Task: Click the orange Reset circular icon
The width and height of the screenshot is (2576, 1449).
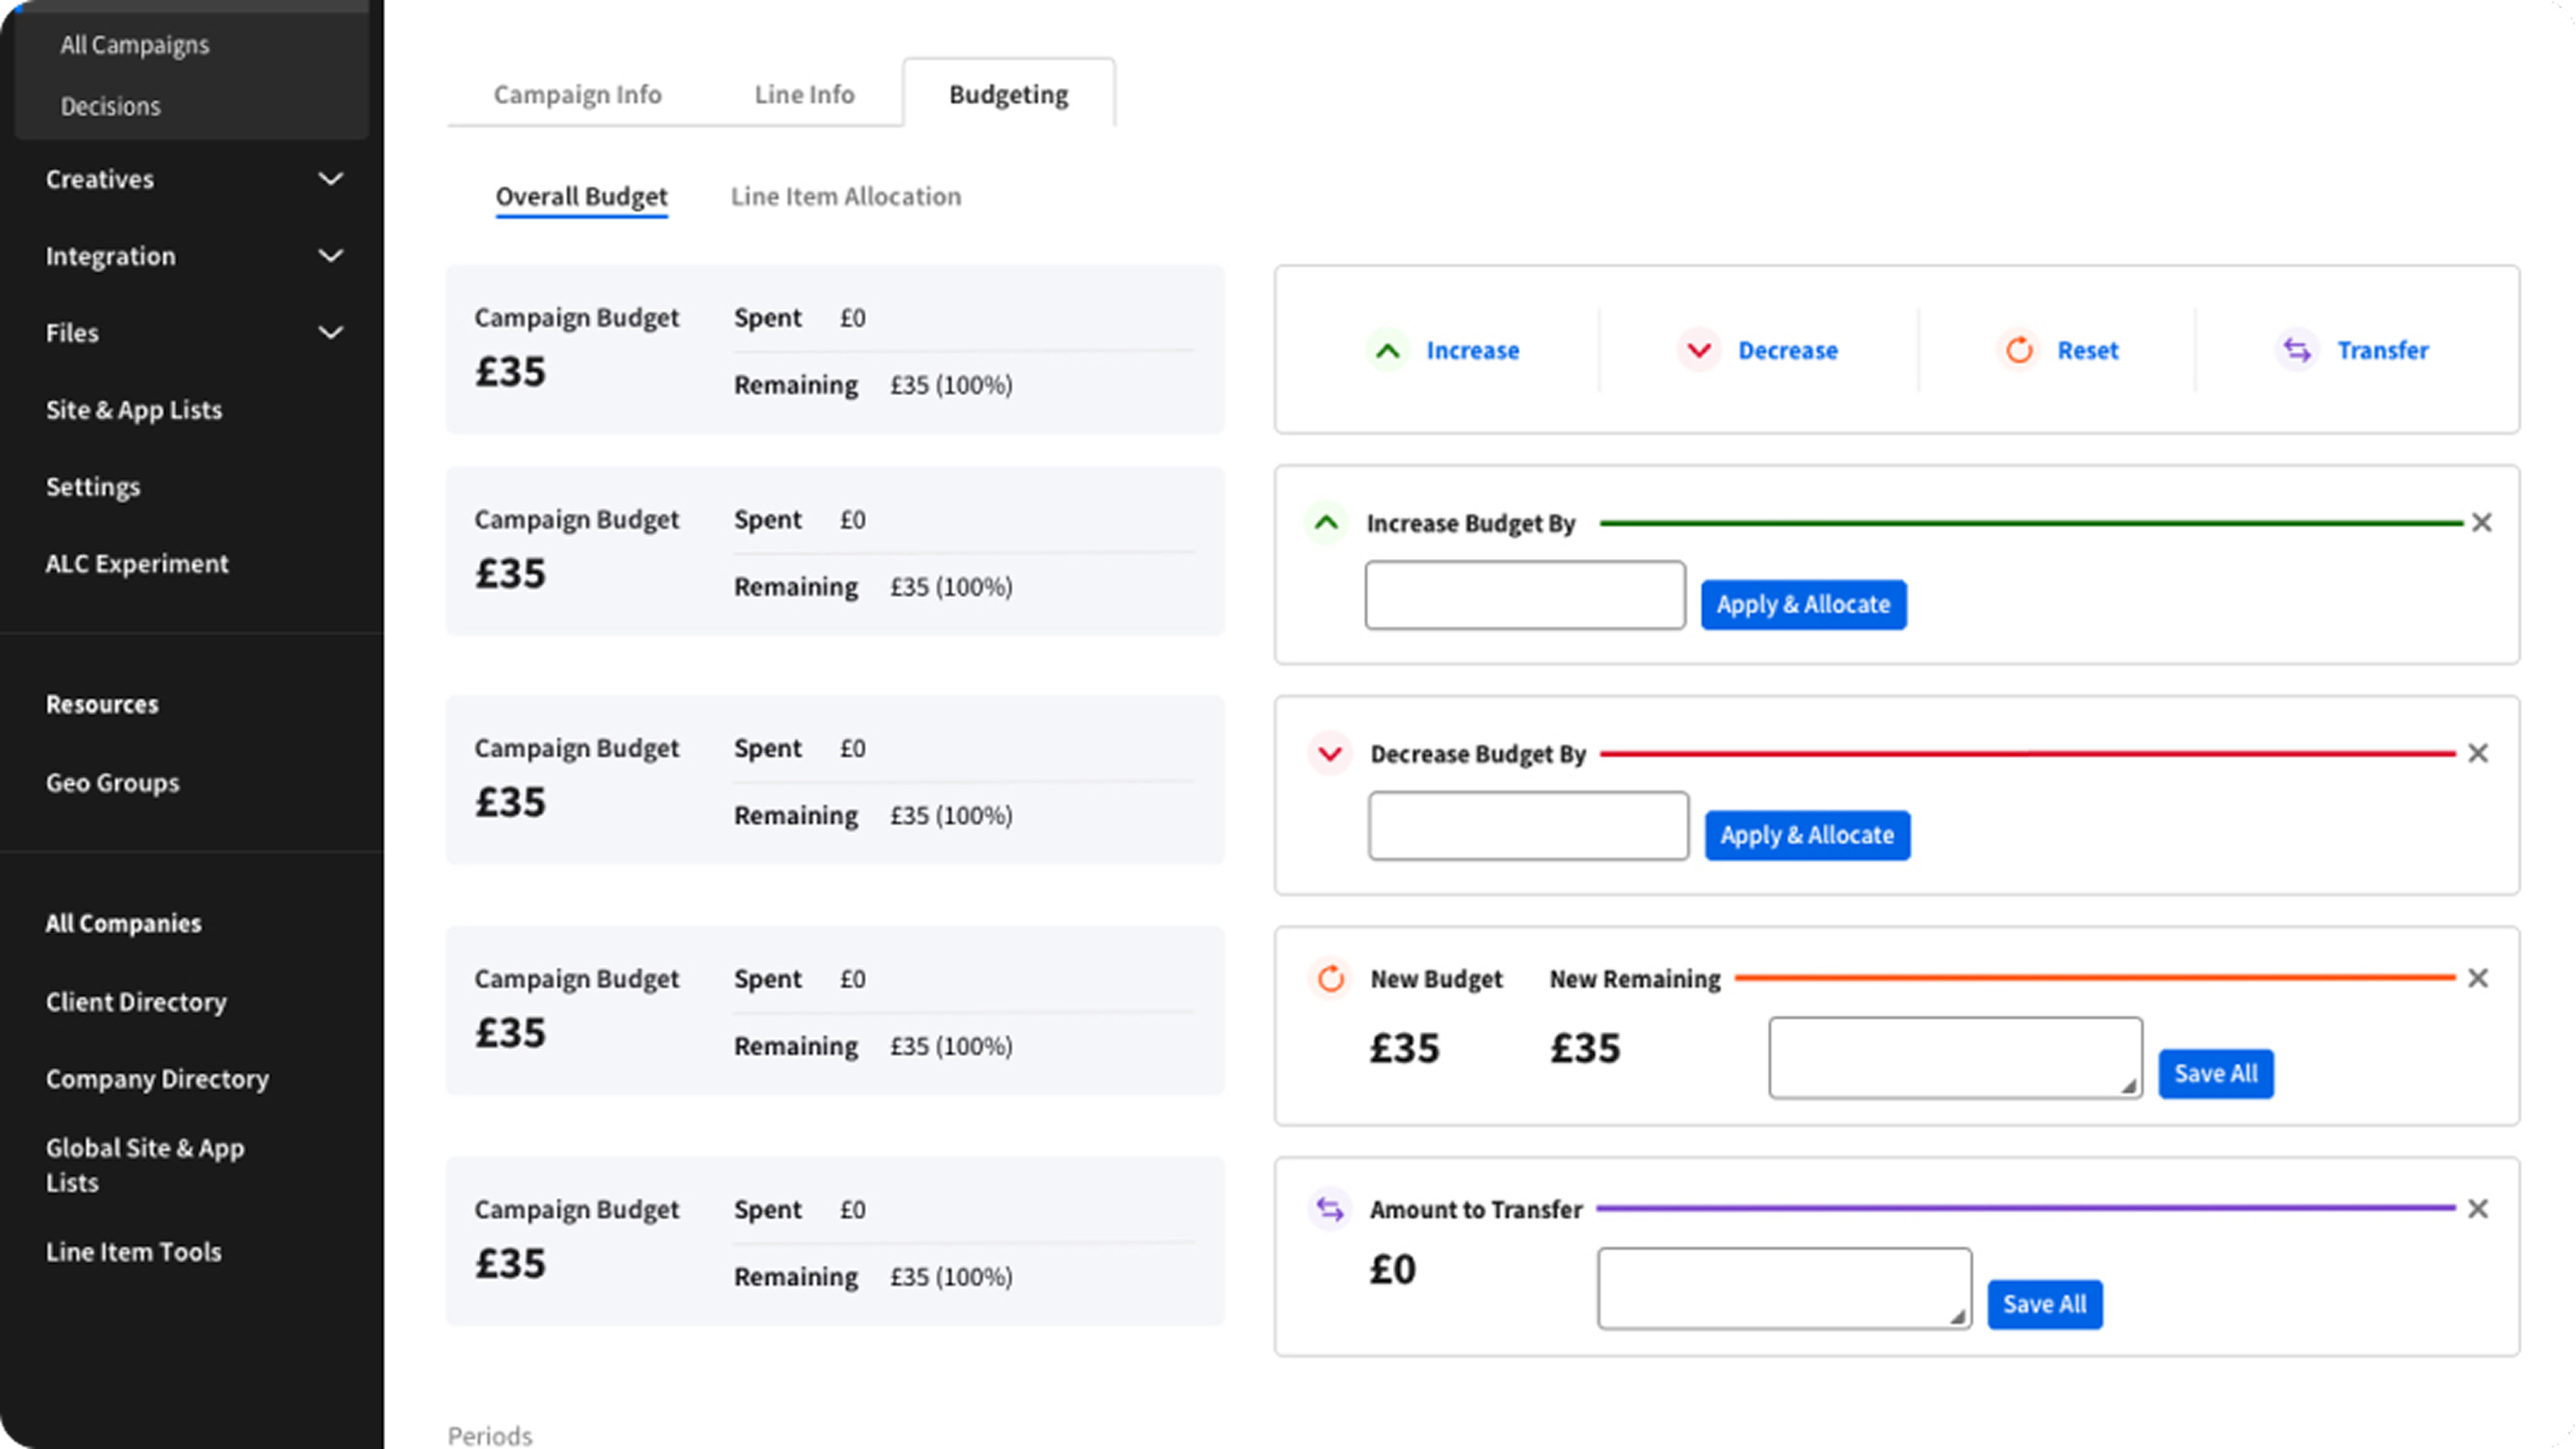Action: tap(2019, 351)
